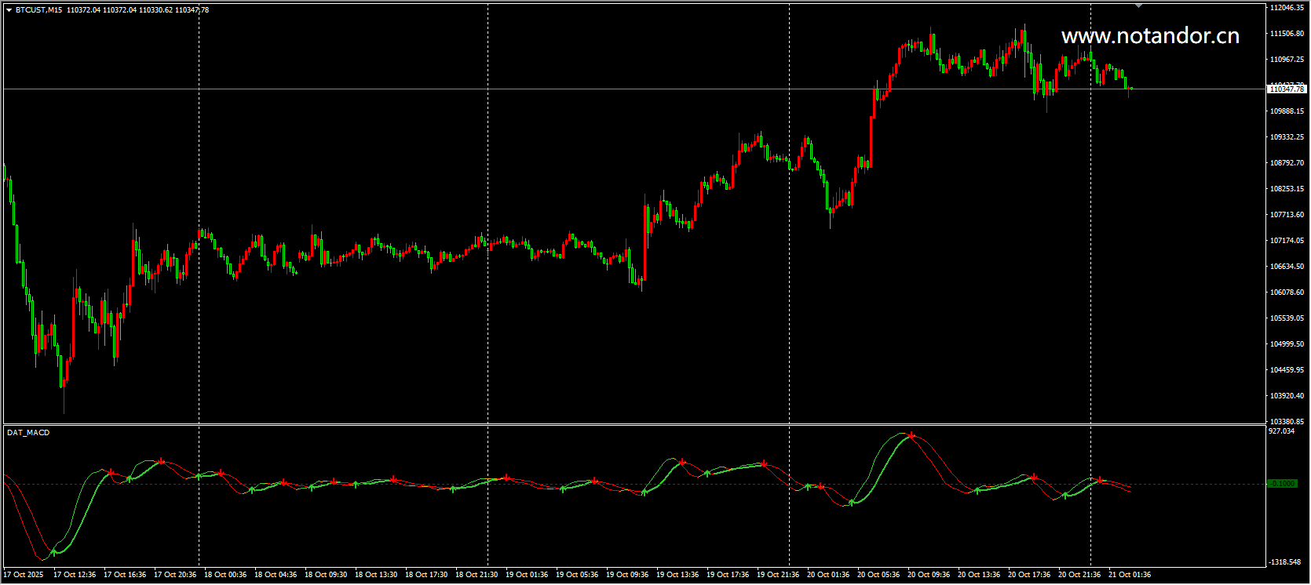Image resolution: width=1311 pixels, height=585 pixels.
Task: Click the indicator scale maximum 927.034
Action: (1282, 431)
